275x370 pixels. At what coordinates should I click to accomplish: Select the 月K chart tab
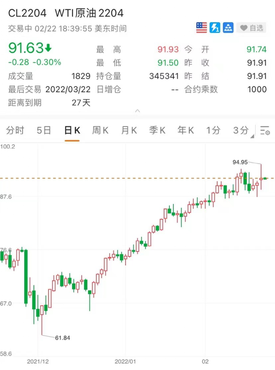click(129, 130)
